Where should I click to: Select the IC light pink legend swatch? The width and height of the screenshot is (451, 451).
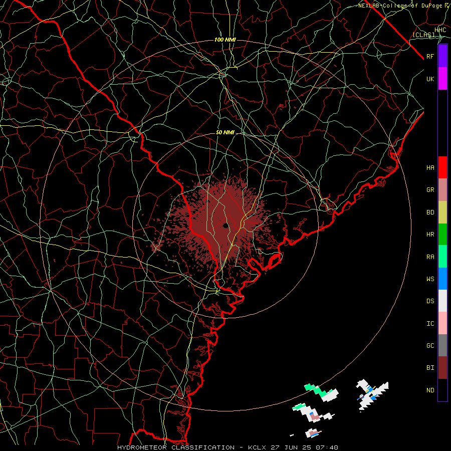click(442, 323)
